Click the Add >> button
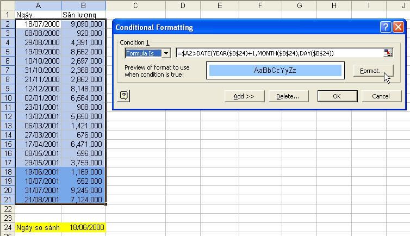Image resolution: width=410 pixels, height=236 pixels. point(244,96)
